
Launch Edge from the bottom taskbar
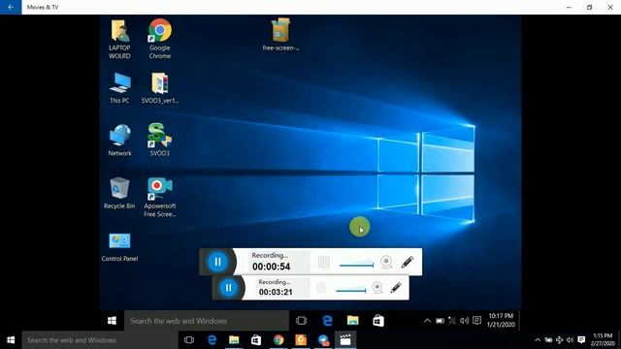[x=212, y=340]
